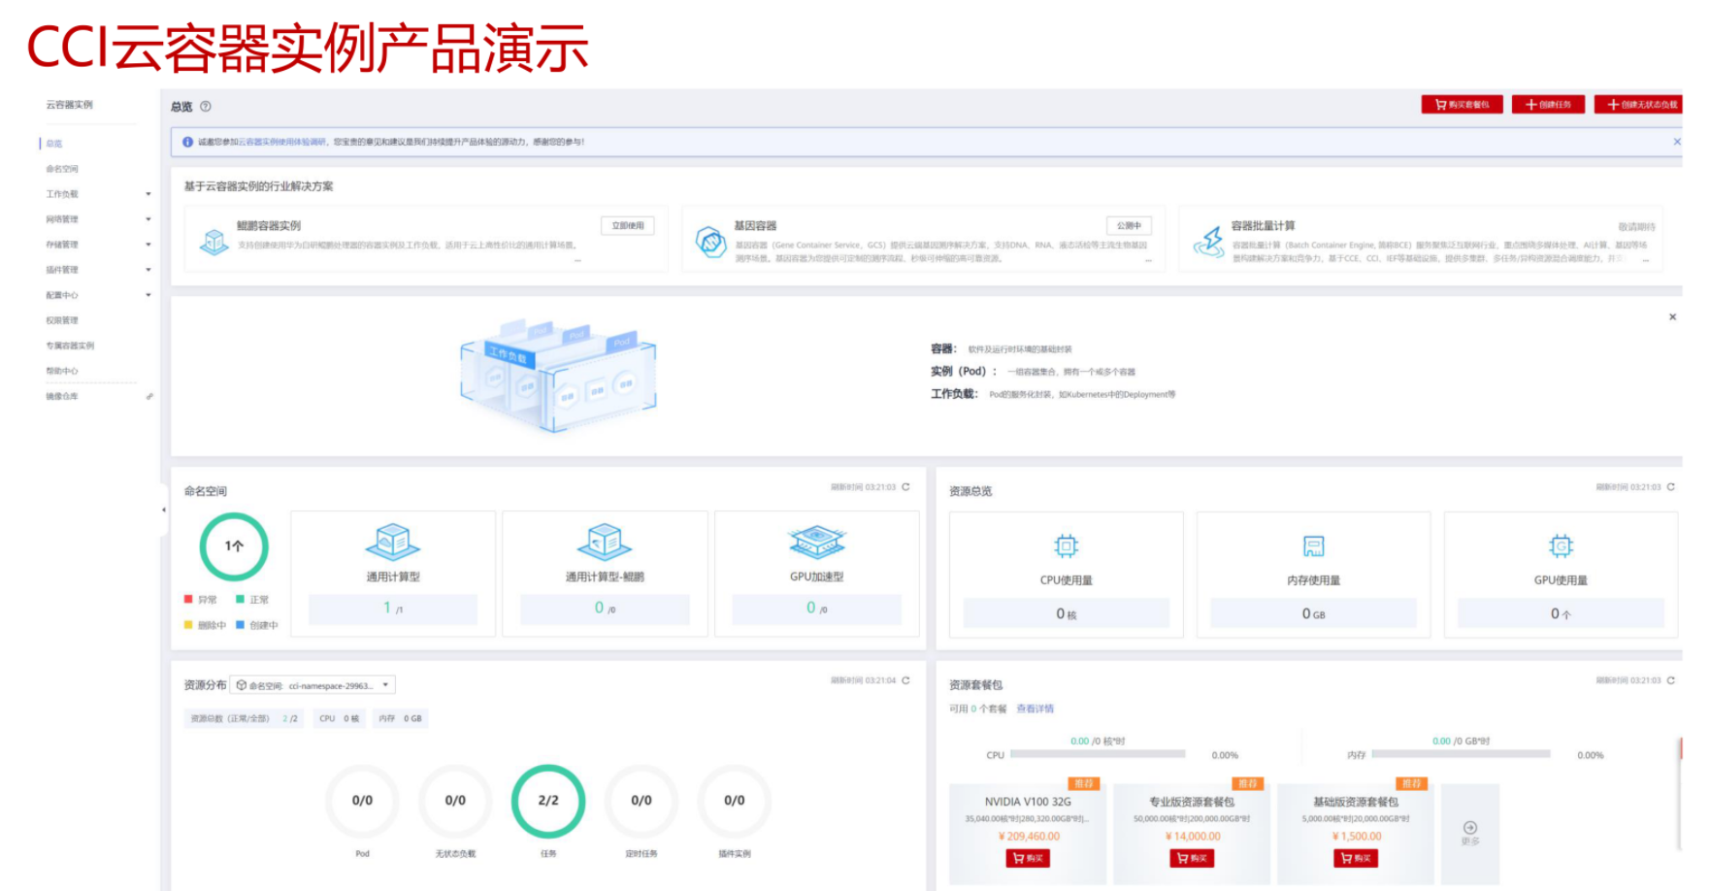
Task: Buy the 基础版资源套餐包 package
Action: (x=1356, y=858)
